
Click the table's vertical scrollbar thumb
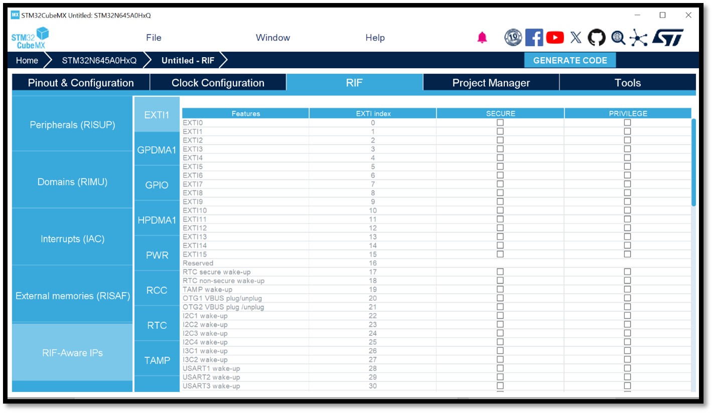(694, 162)
